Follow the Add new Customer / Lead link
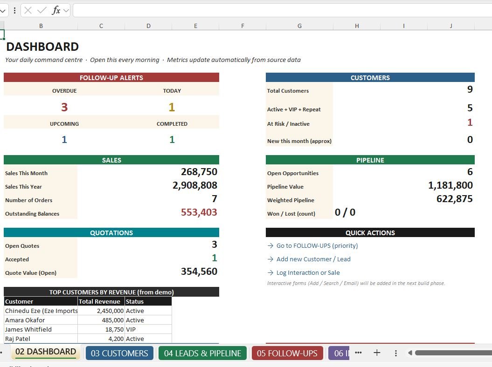 click(x=313, y=259)
